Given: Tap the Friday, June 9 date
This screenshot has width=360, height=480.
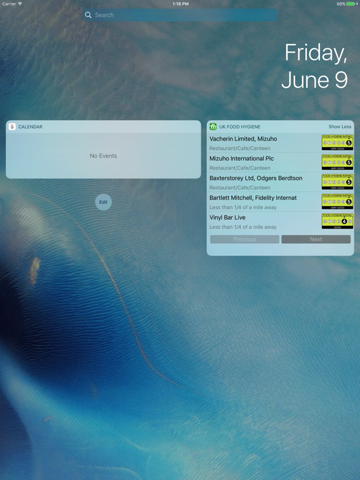Looking at the screenshot, I should 314,66.
